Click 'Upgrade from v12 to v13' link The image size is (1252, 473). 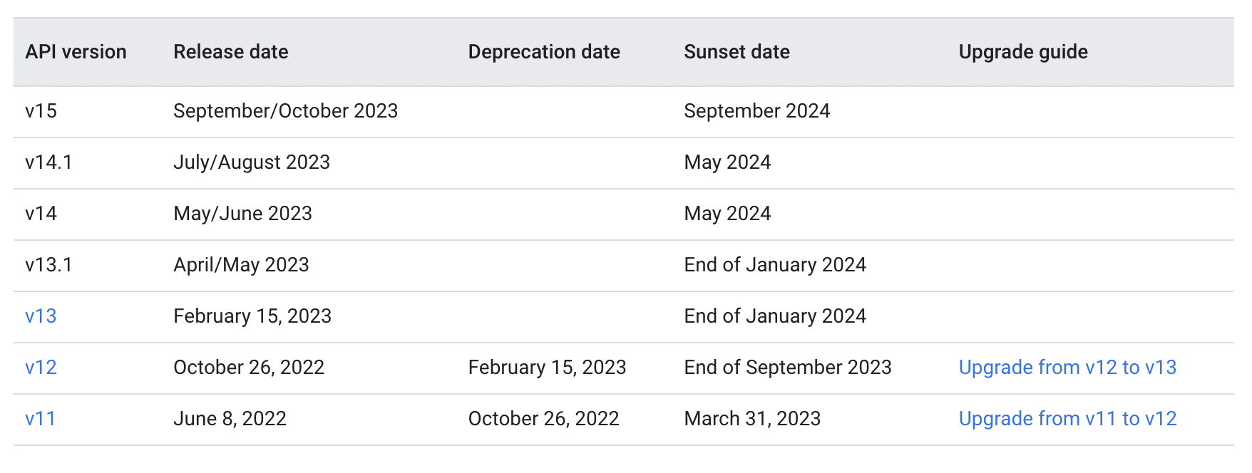pos(1067,368)
